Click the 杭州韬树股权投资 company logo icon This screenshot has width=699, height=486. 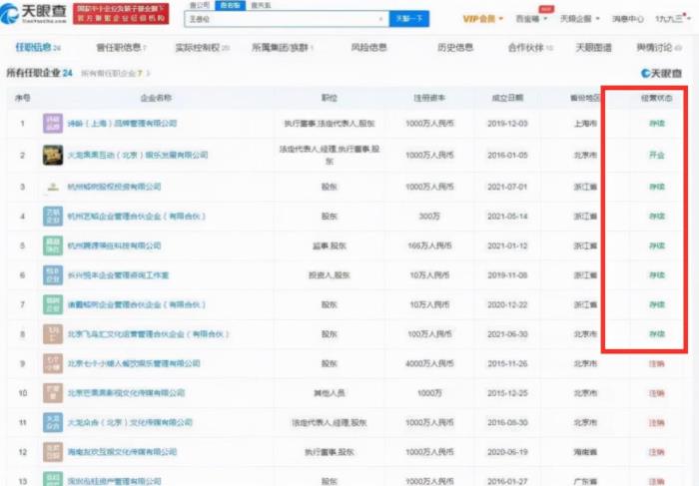52,187
